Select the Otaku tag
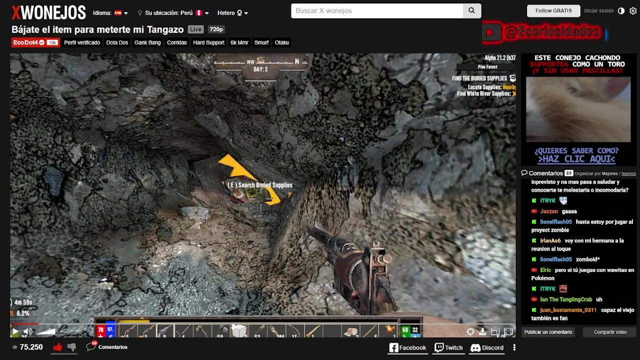640x360 pixels. click(x=282, y=42)
